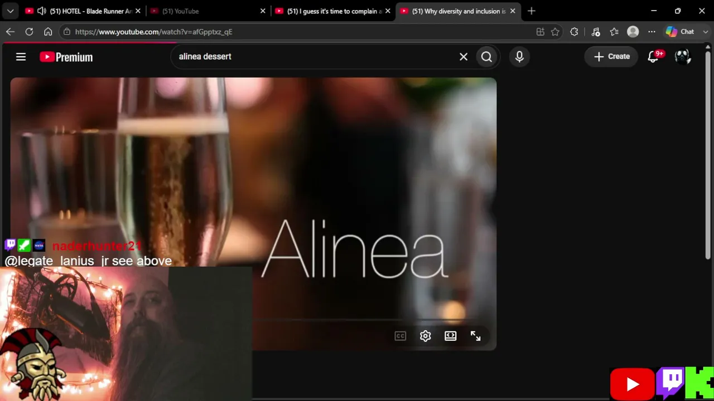This screenshot has height=401, width=714.
Task: Mute audio icon on HOTEL tab
Action: pyautogui.click(x=41, y=11)
